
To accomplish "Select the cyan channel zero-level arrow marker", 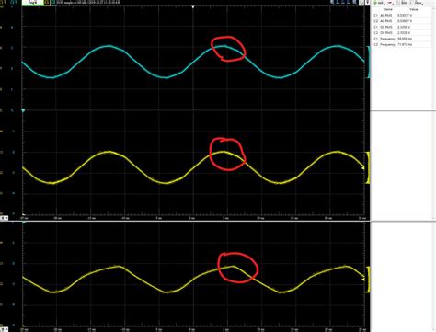I will click(x=23, y=110).
